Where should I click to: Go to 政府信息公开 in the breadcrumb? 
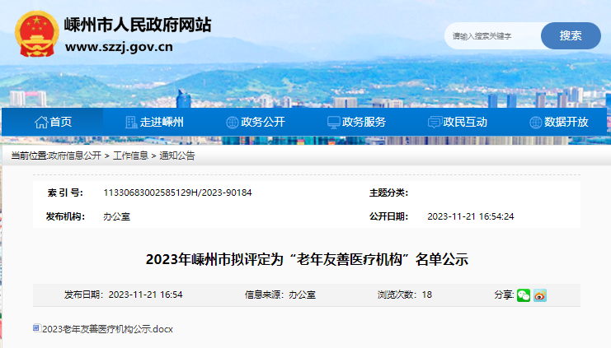click(74, 155)
